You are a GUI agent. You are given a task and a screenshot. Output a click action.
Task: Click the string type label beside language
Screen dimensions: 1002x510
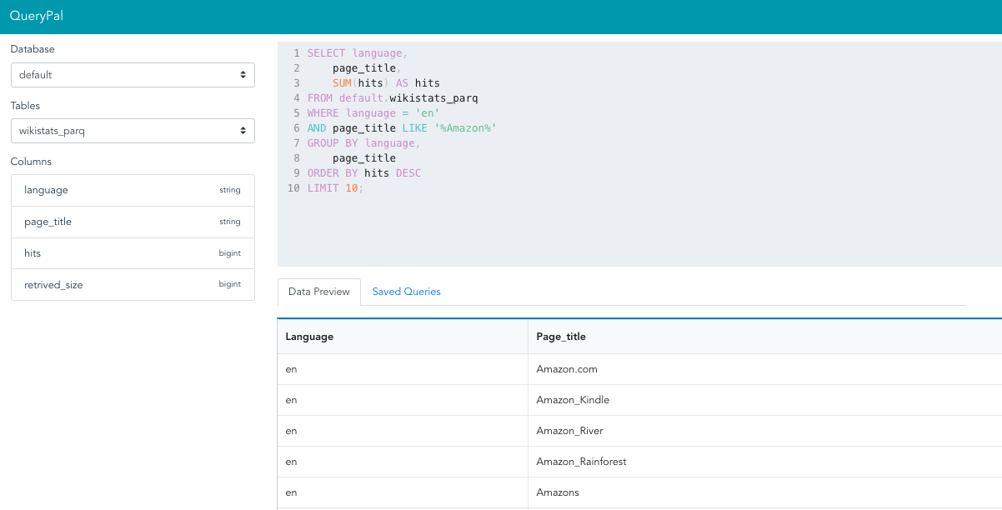(230, 190)
